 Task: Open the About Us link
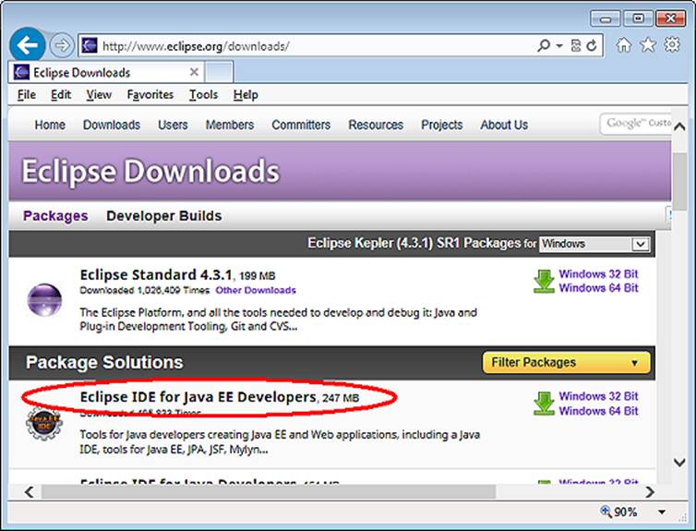[x=504, y=125]
